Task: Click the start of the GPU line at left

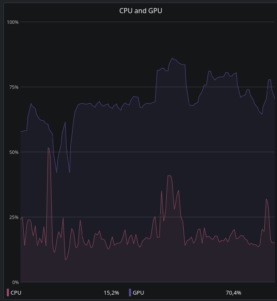Action: [x=21, y=131]
